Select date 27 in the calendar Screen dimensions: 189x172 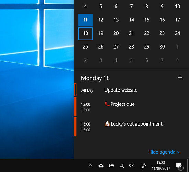pos(116,47)
